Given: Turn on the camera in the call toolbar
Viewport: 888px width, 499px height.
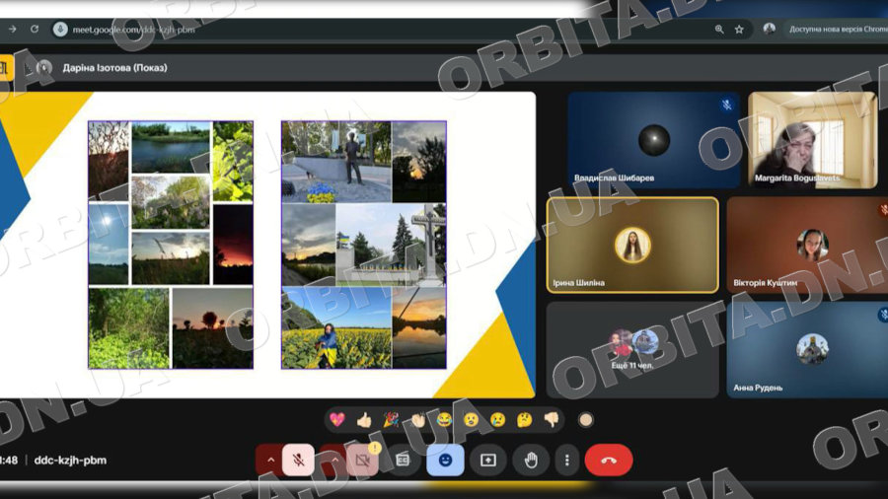Looking at the screenshot, I should click(363, 460).
